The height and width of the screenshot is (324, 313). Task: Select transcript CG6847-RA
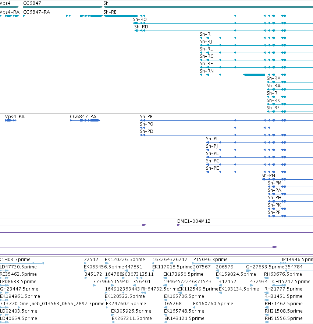pos(36,12)
